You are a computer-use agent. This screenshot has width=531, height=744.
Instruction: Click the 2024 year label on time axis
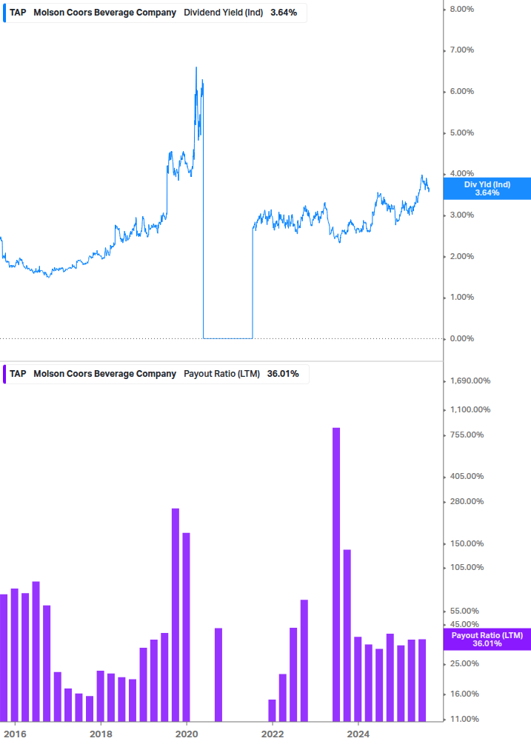358,734
